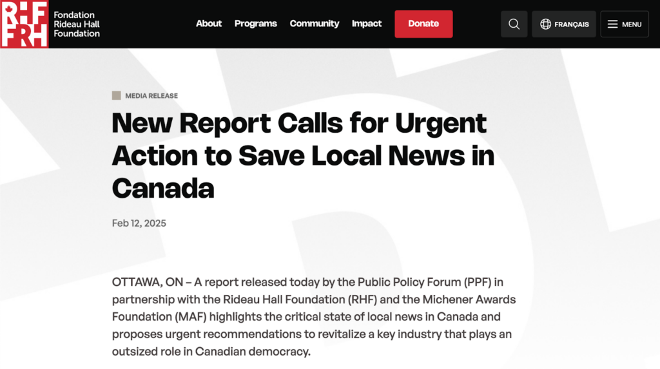Click the Feb 12, 2025 publish date
Screen dimensions: 660x369
139,223
